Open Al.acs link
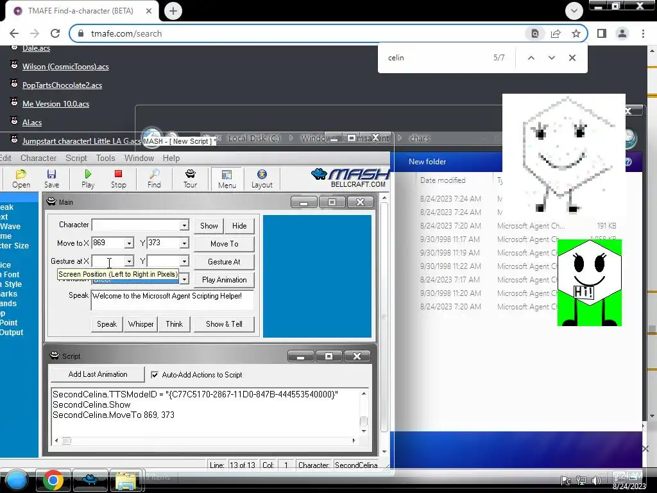657x493 pixels. pyautogui.click(x=32, y=123)
